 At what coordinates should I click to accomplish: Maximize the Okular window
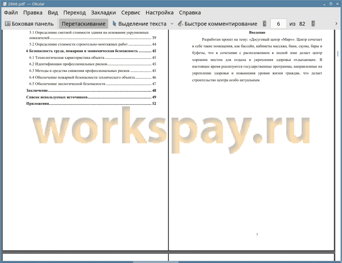[331, 4]
